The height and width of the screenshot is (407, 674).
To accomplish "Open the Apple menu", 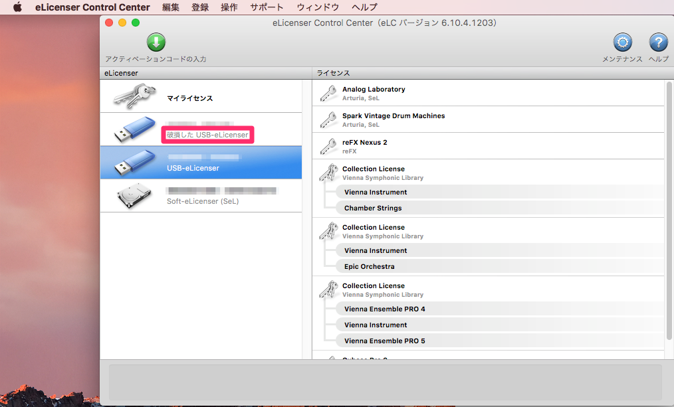I will click(18, 7).
